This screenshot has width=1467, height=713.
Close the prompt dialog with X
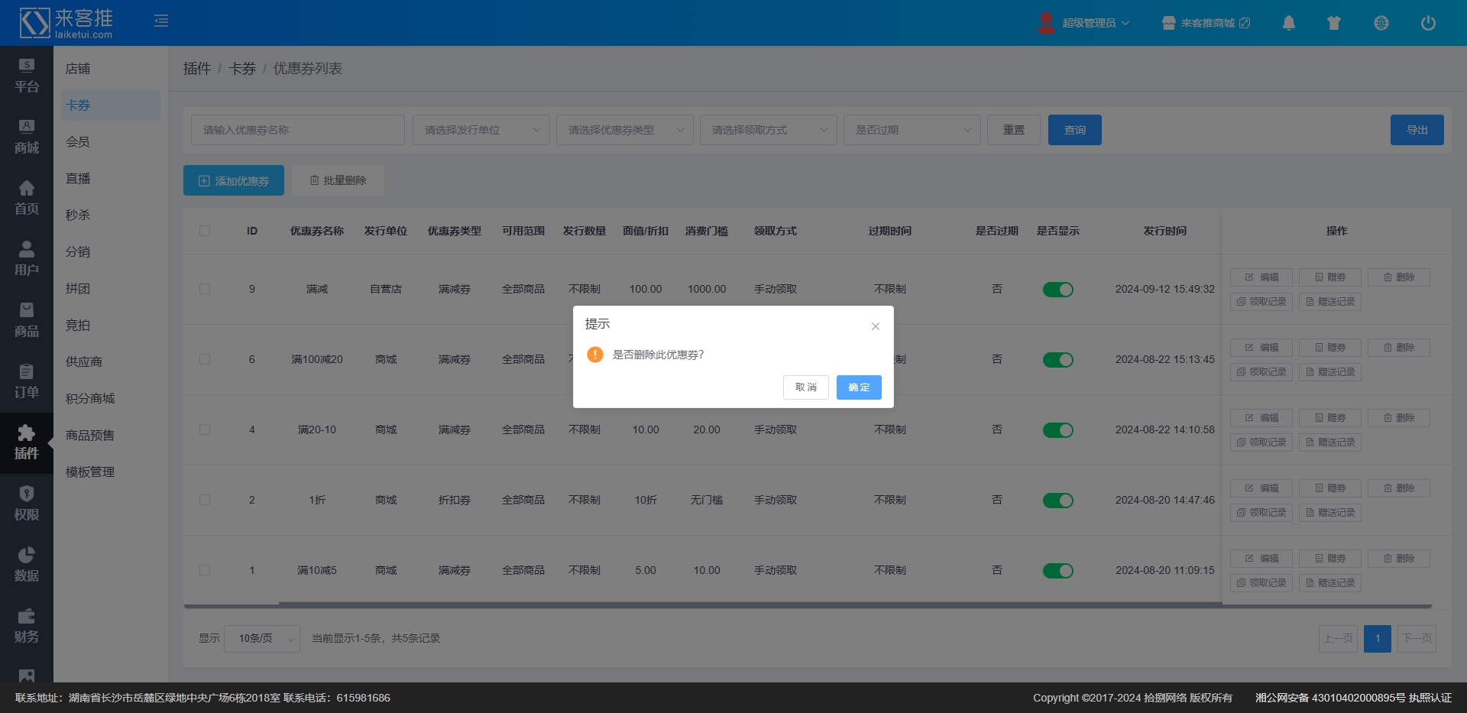[875, 326]
